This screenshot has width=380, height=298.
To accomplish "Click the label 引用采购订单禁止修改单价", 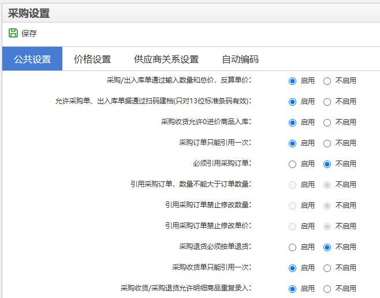I will (208, 226).
